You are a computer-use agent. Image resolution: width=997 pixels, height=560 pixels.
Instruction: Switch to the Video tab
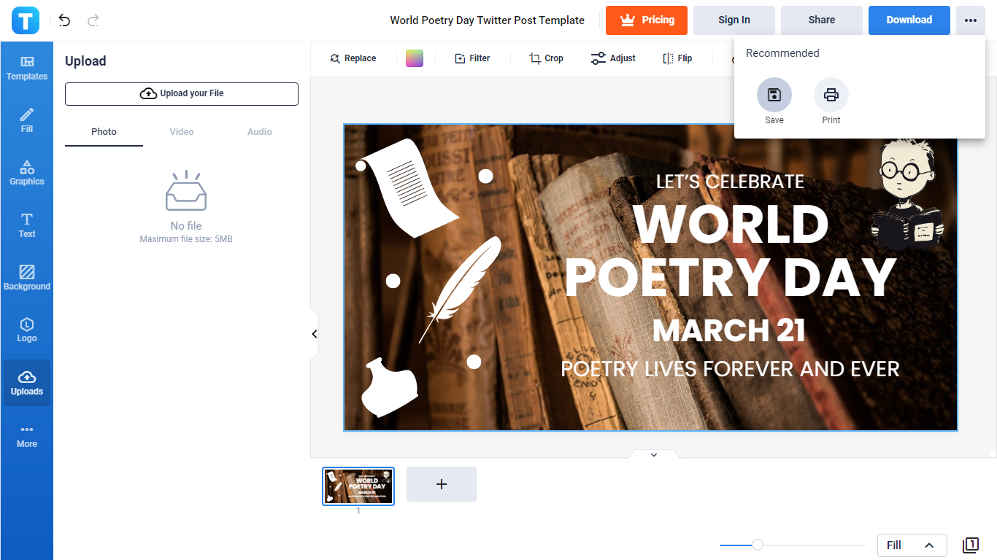[182, 132]
